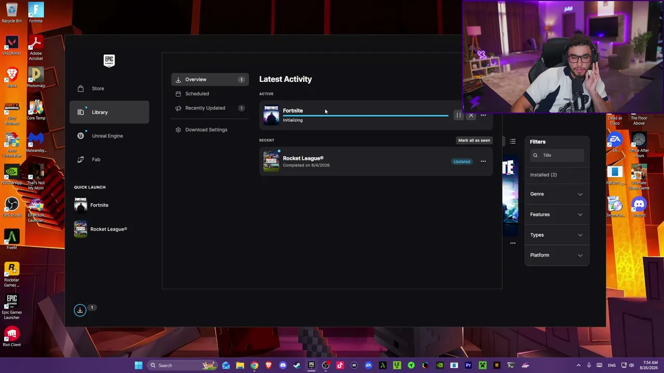Select the Recycle Bin desktop icon
The image size is (664, 373).
[x=11, y=13]
